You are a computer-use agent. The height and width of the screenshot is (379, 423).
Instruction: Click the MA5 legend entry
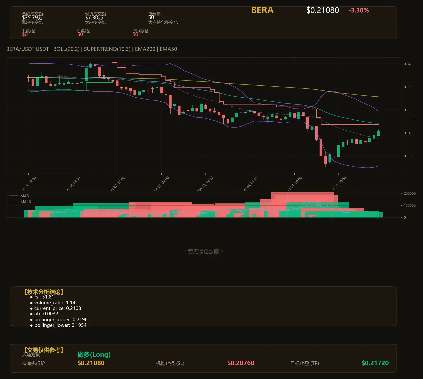click(19, 196)
